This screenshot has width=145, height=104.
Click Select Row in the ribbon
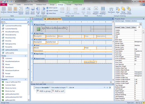(51, 13)
